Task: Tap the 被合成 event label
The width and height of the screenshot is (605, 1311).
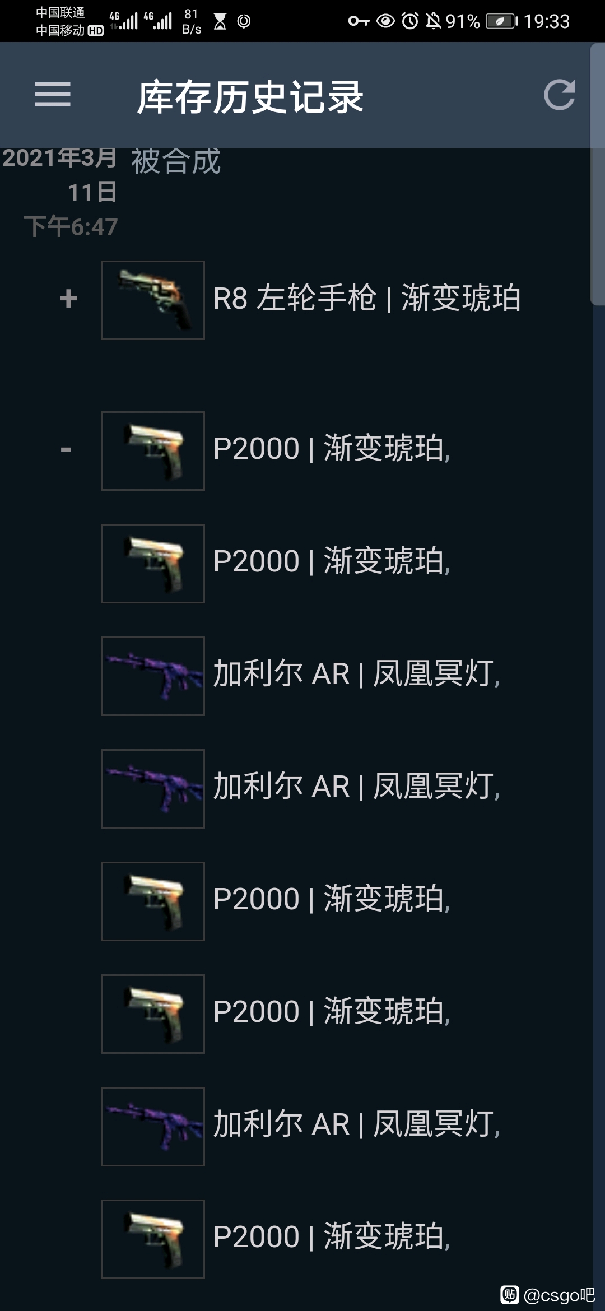Action: (176, 162)
